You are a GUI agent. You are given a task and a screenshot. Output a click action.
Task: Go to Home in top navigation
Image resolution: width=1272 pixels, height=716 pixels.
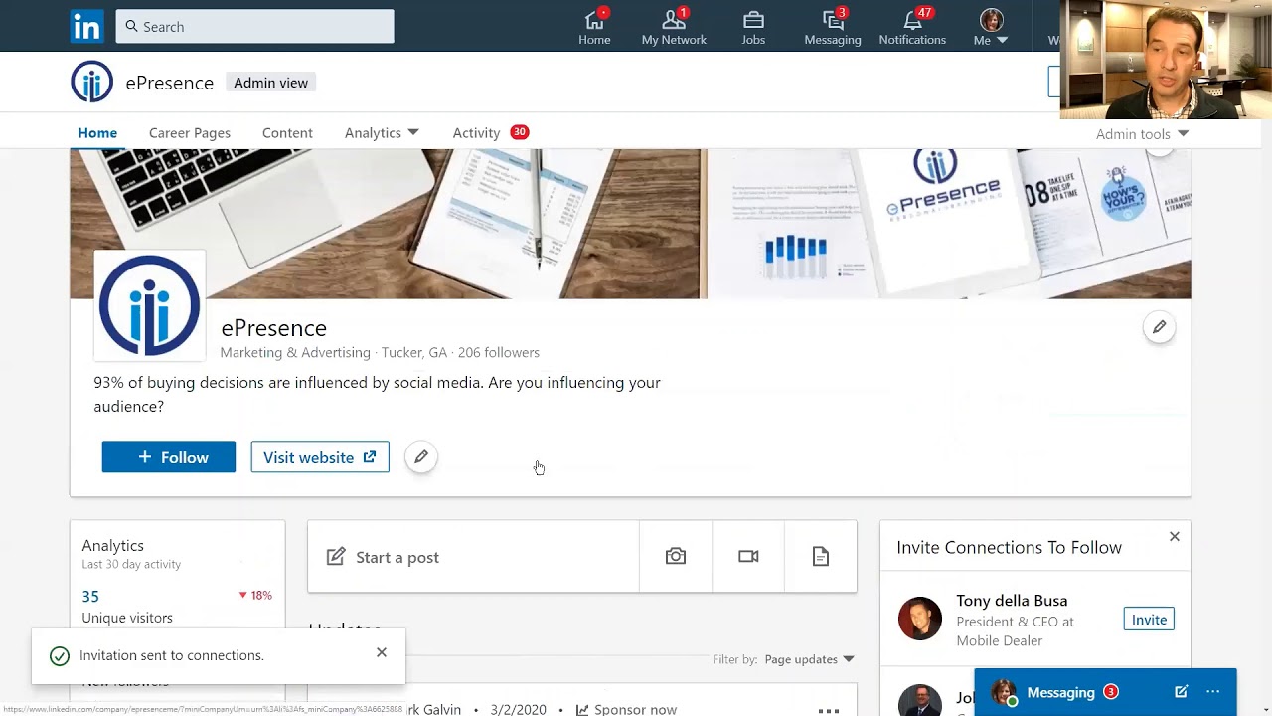[594, 27]
